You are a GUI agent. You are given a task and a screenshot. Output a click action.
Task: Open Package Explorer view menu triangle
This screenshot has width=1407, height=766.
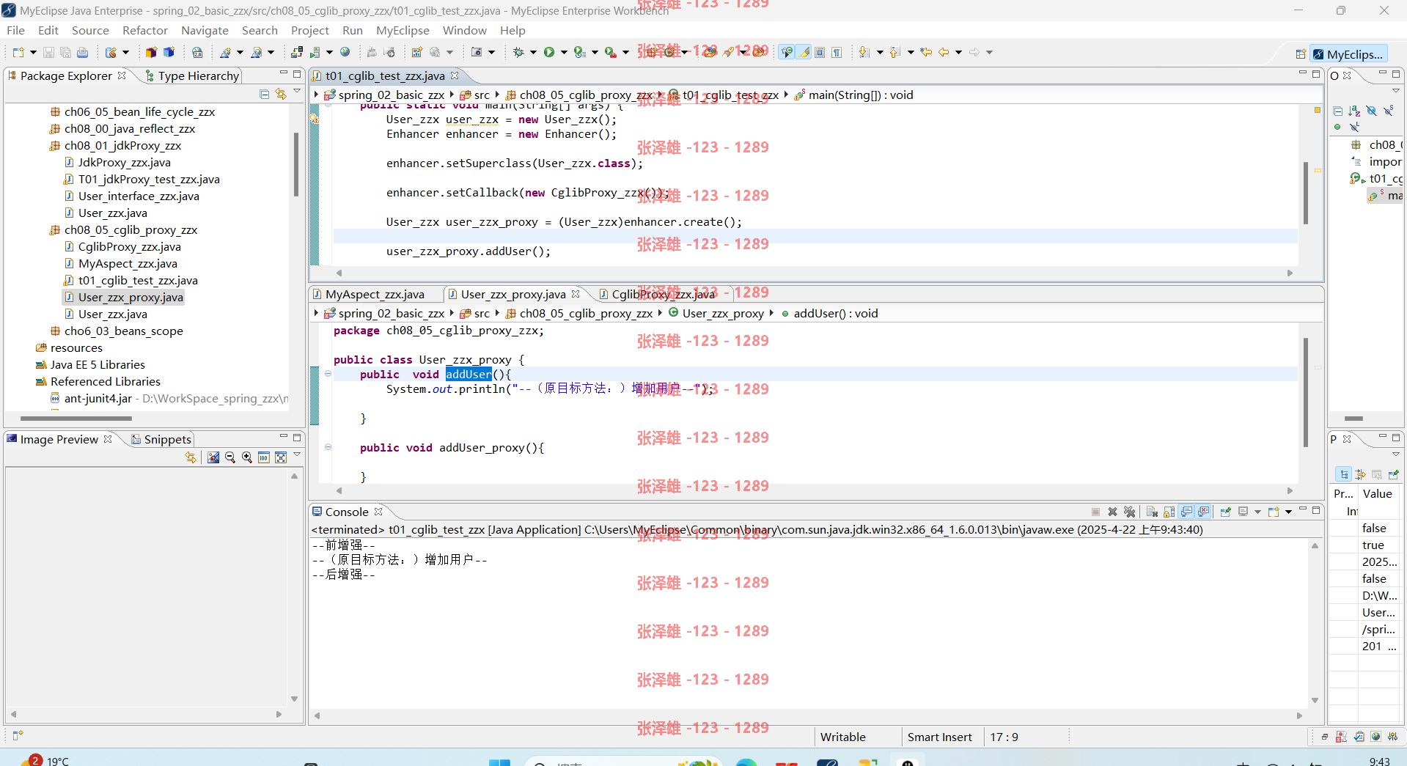pos(297,92)
